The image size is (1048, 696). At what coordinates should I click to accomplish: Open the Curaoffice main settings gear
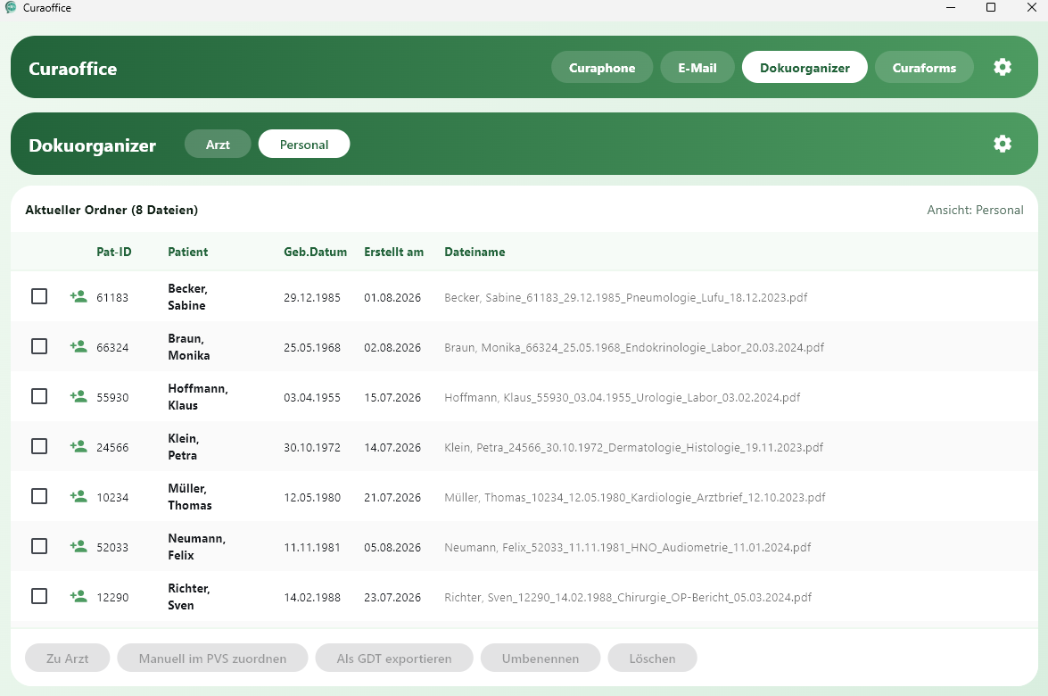click(1002, 67)
